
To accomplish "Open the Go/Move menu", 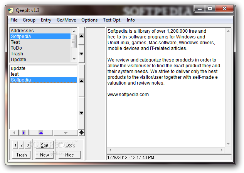I will [66, 20].
